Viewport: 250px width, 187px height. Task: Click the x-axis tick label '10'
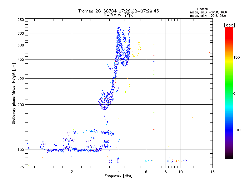coord(181,172)
